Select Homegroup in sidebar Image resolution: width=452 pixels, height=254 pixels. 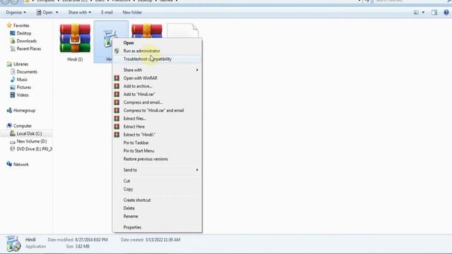click(x=24, y=110)
